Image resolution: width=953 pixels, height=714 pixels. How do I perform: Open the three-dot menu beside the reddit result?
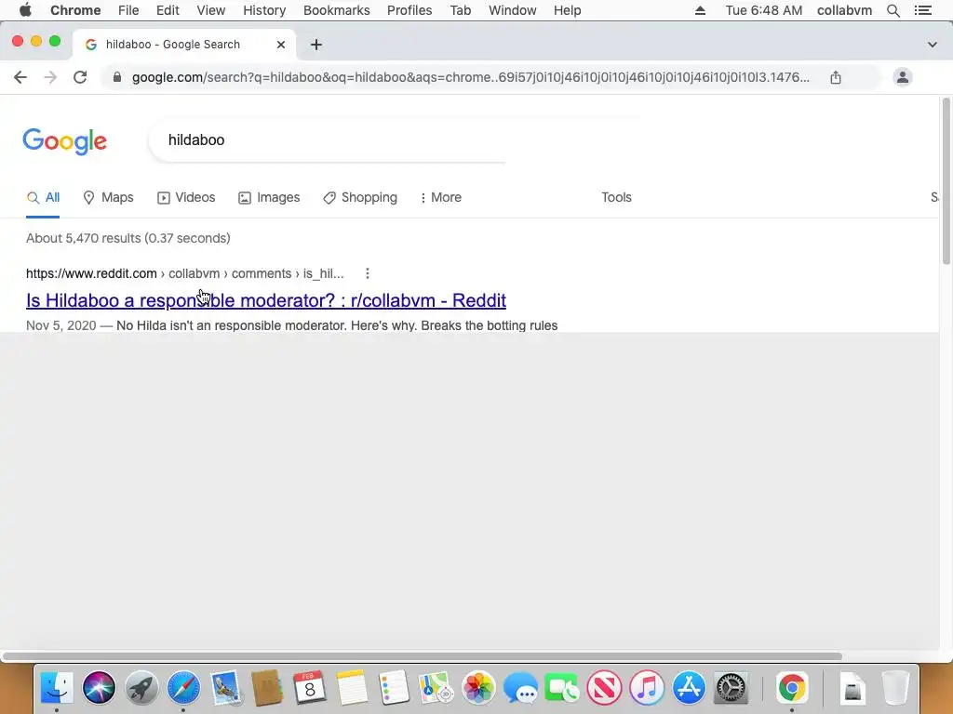pos(367,273)
